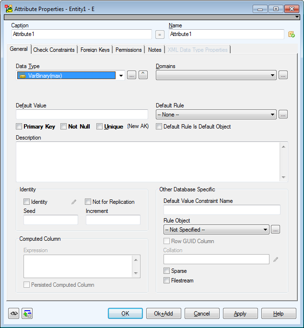The height and width of the screenshot is (328, 304).
Task: Open the Data Type dropdown arrow
Action: point(121,75)
